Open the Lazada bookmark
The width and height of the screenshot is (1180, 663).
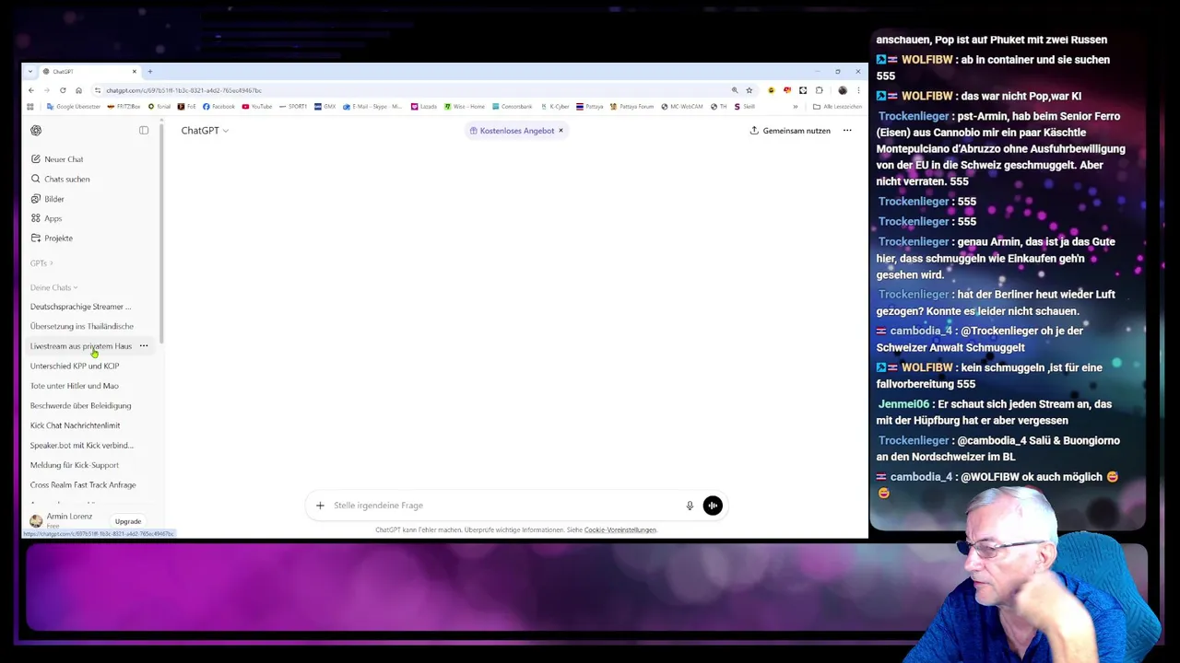click(424, 107)
